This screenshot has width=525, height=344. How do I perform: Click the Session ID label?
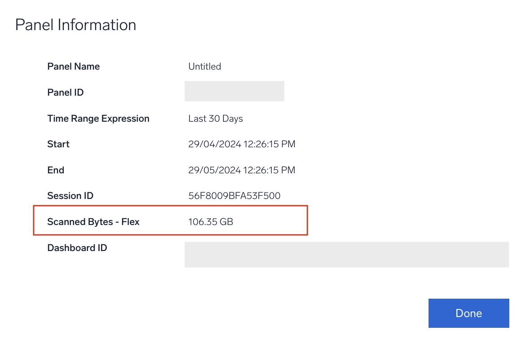pos(70,195)
